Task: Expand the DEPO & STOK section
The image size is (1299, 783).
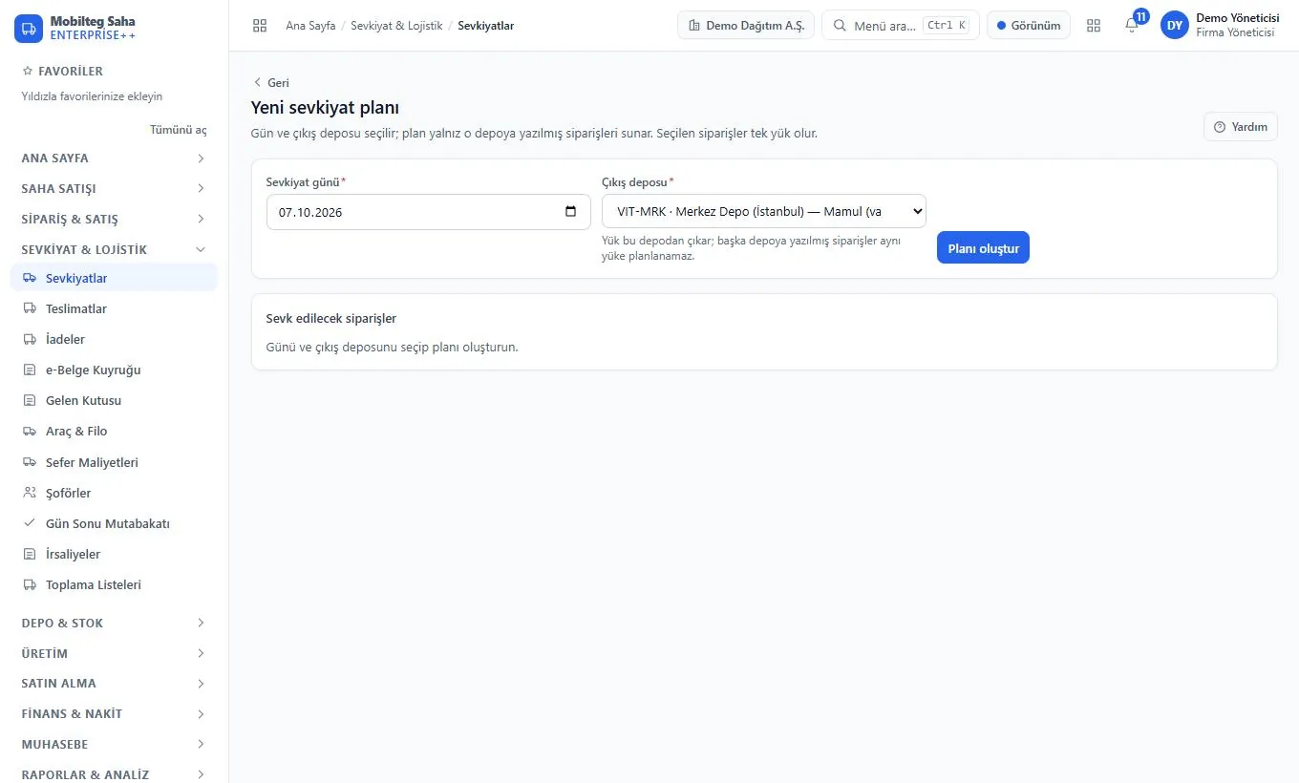Action: 114,623
